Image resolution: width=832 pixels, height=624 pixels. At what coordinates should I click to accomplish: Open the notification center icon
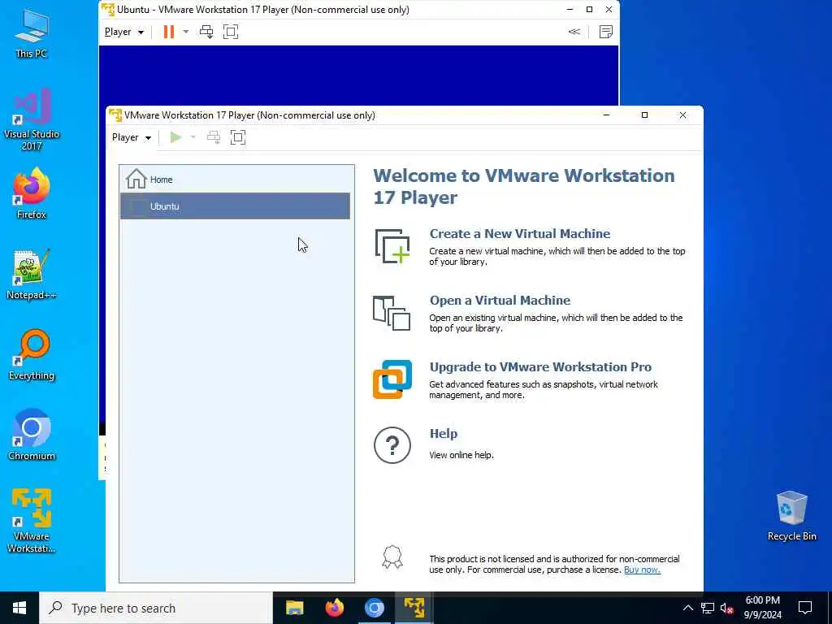(x=805, y=608)
